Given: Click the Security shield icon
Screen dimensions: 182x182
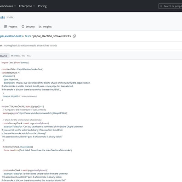Looking at the screenshot, I should tap(23, 27).
